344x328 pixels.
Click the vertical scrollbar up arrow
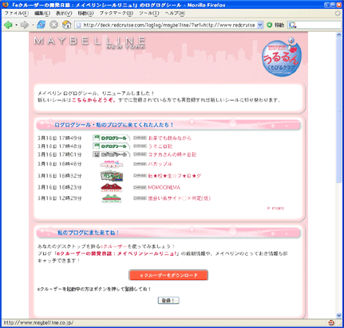(338, 34)
